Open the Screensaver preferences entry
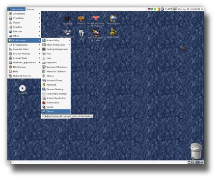This screenshot has width=221, height=179. pos(56,102)
